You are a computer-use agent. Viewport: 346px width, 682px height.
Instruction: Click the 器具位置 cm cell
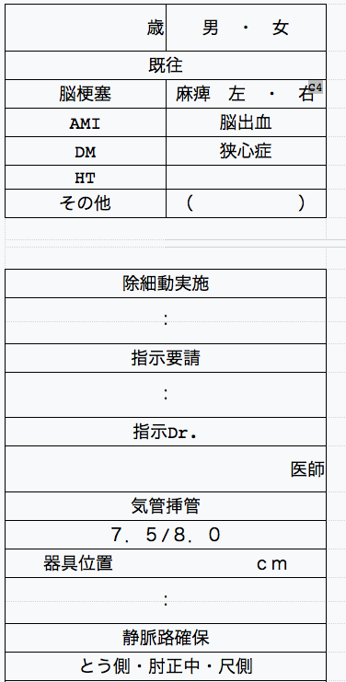pos(166,563)
